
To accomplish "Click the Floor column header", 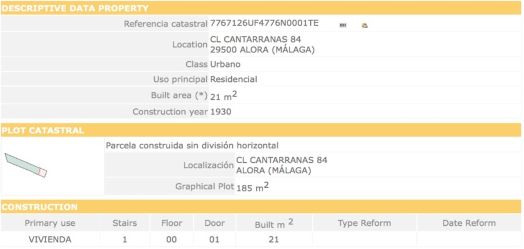I will coord(172,223).
